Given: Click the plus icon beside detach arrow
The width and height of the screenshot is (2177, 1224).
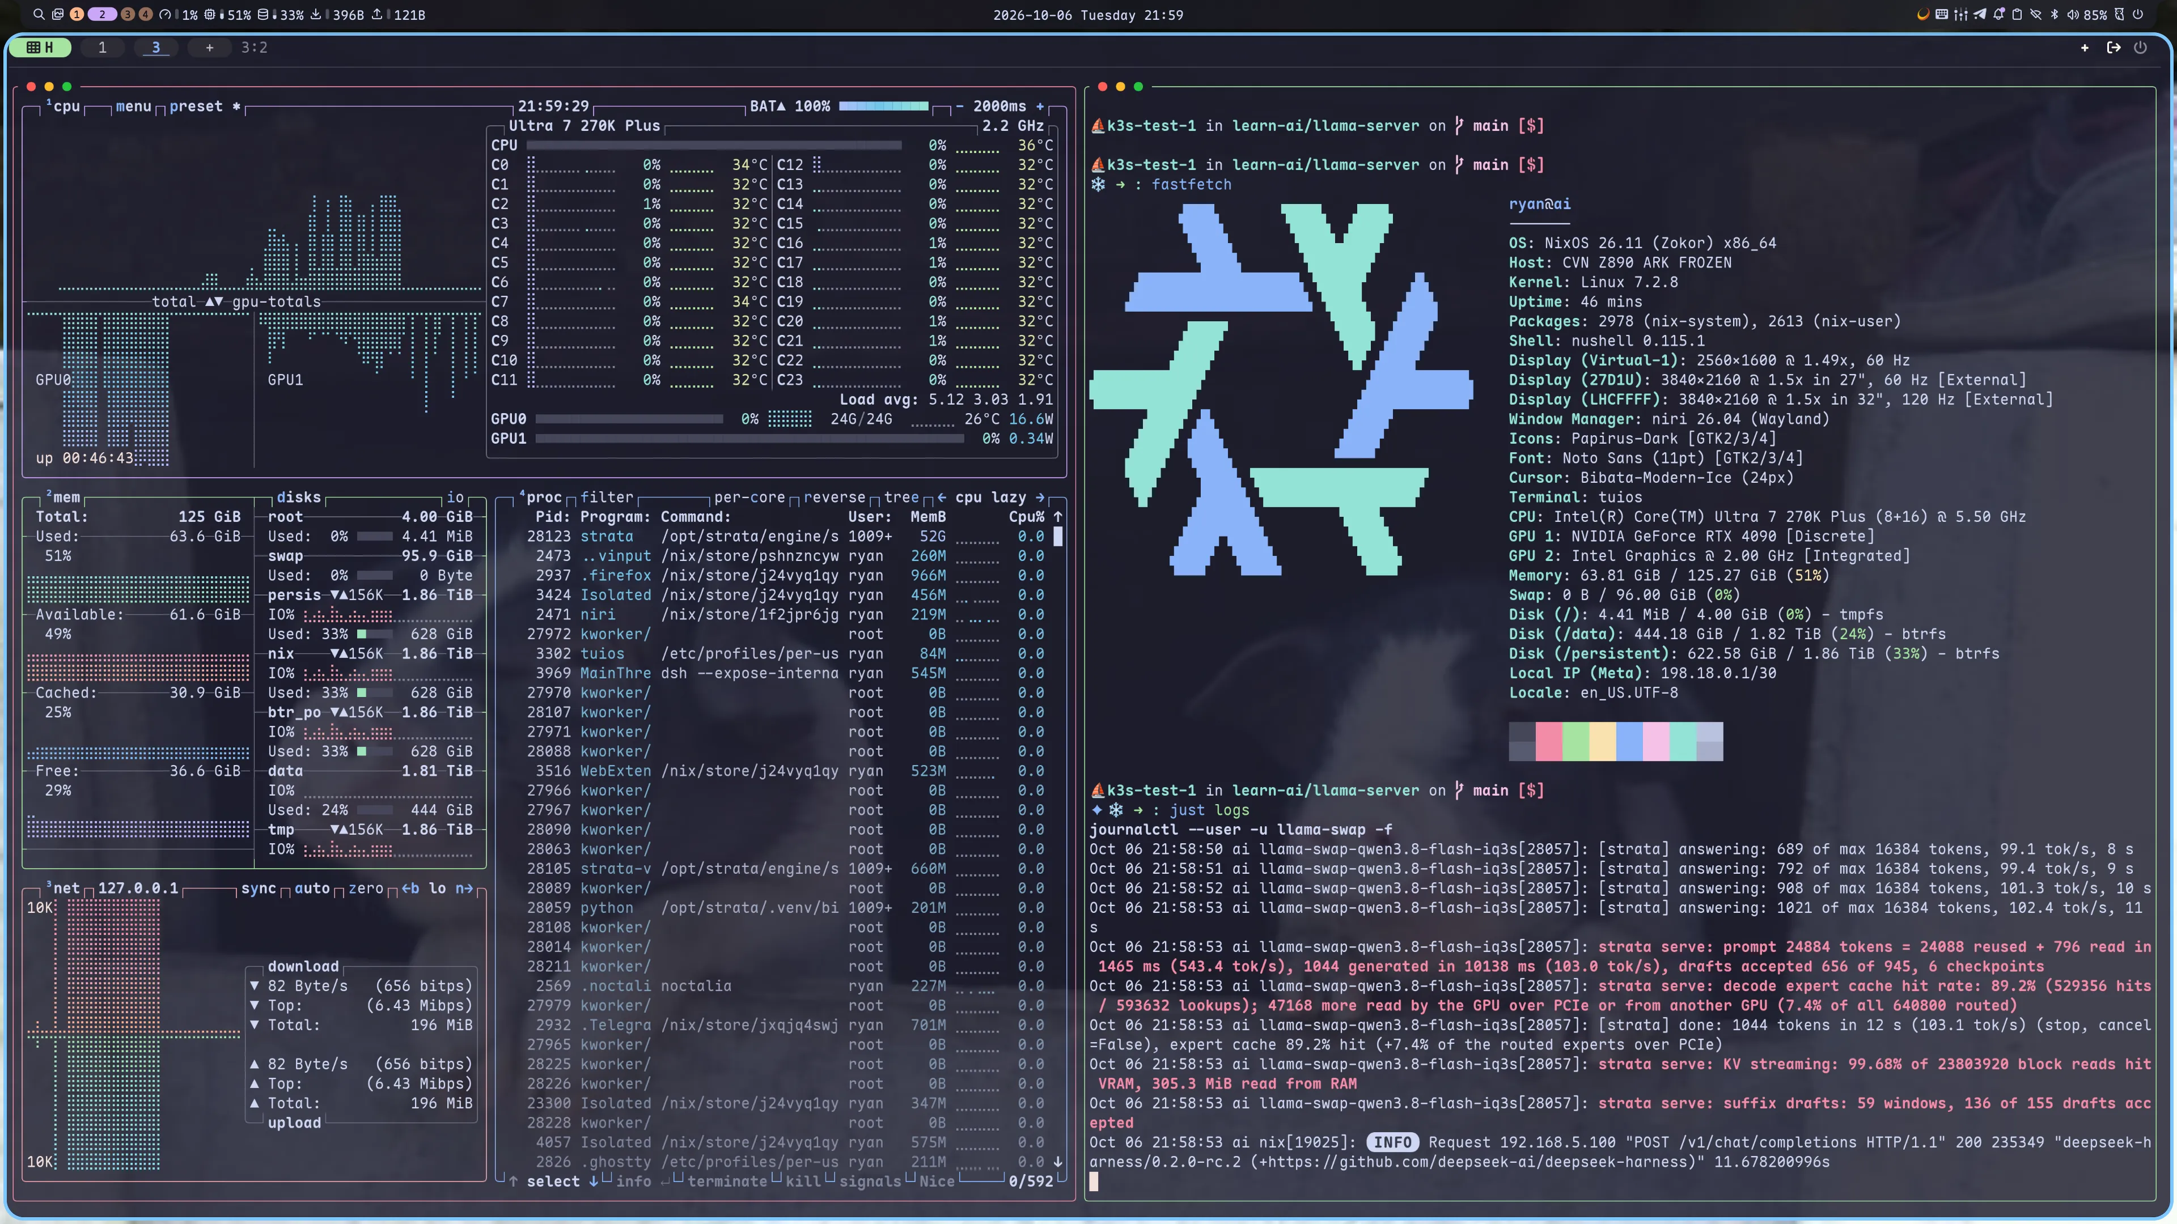Looking at the screenshot, I should click(x=2085, y=47).
